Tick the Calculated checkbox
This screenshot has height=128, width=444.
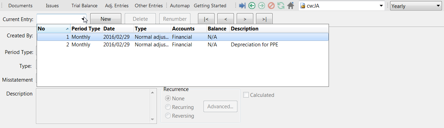tap(246, 95)
